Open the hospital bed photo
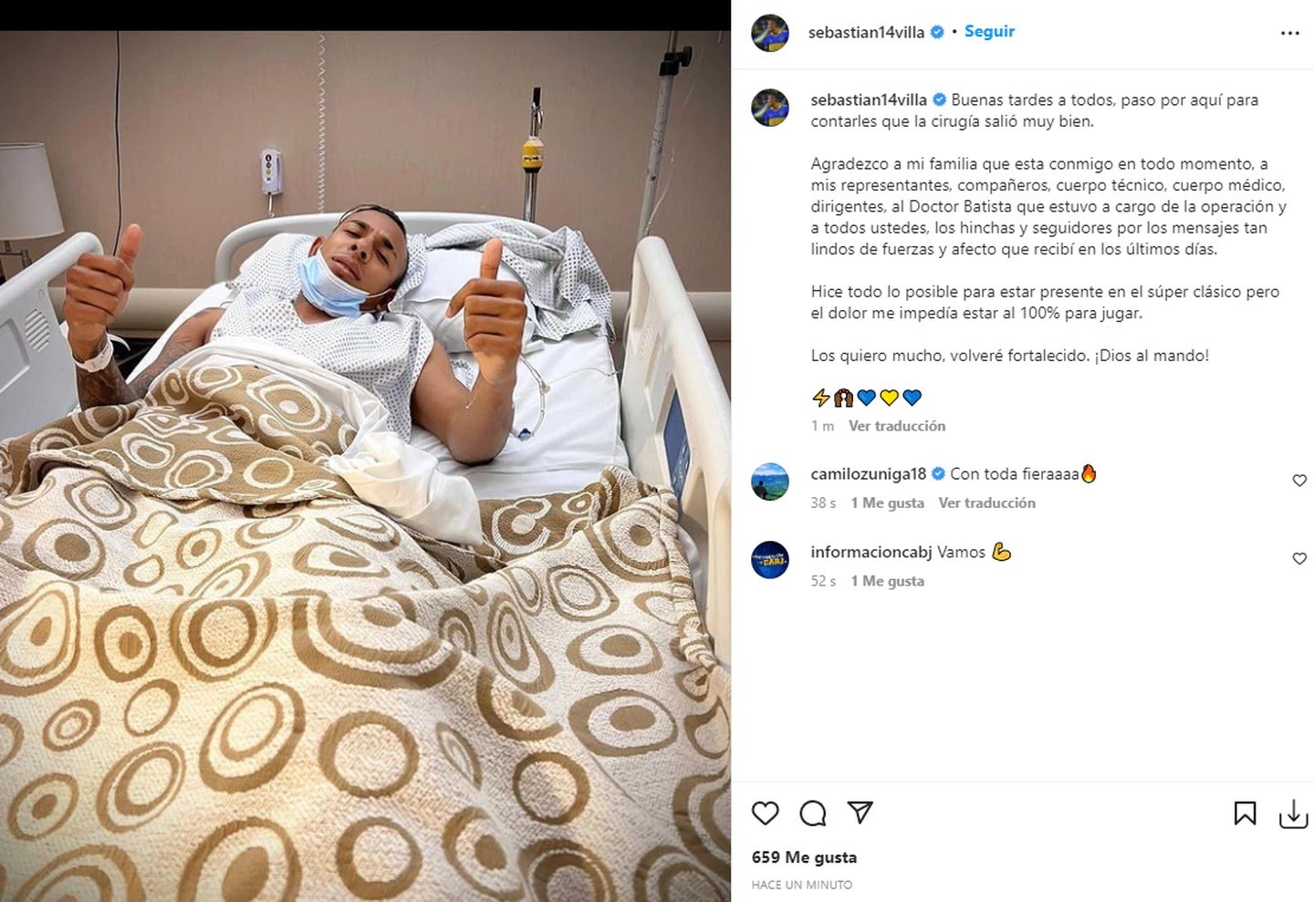This screenshot has width=1314, height=902. pyautogui.click(x=365, y=466)
